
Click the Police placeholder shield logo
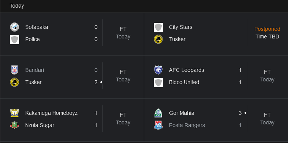coord(15,40)
